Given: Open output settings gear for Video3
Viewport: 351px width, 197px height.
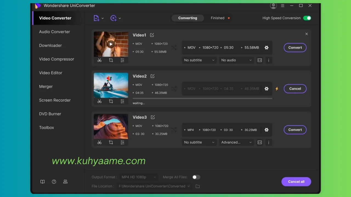Looking at the screenshot, I should (x=267, y=130).
